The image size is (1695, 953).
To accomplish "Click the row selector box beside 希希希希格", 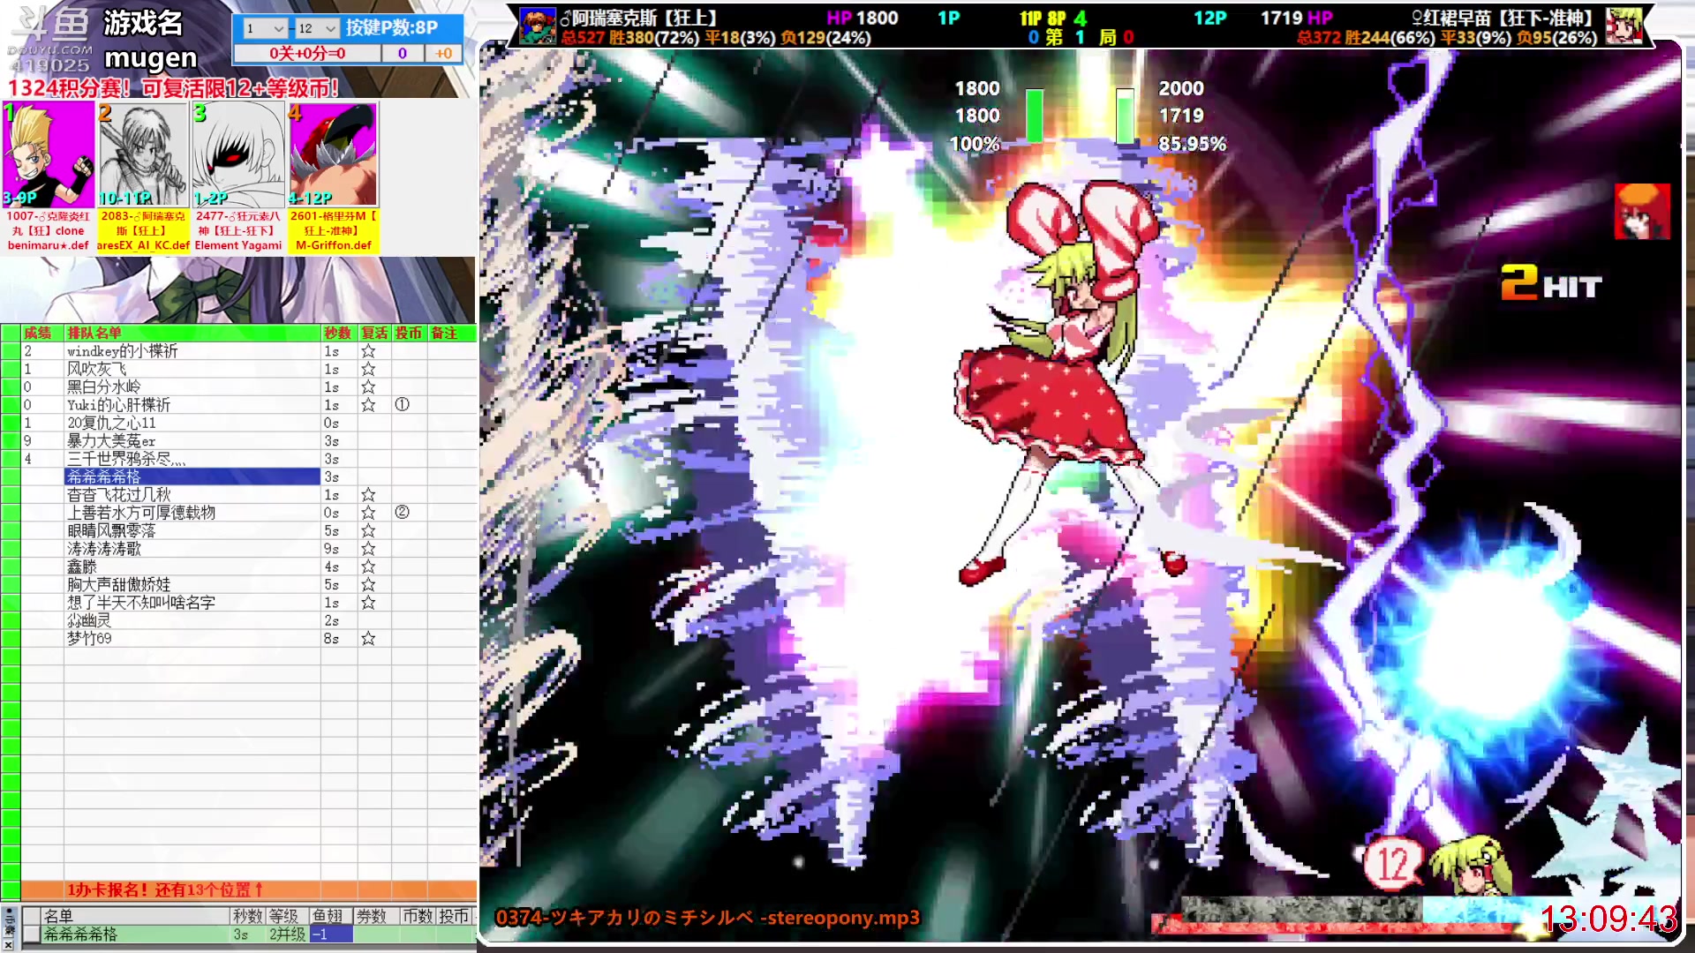I will [x=31, y=934].
